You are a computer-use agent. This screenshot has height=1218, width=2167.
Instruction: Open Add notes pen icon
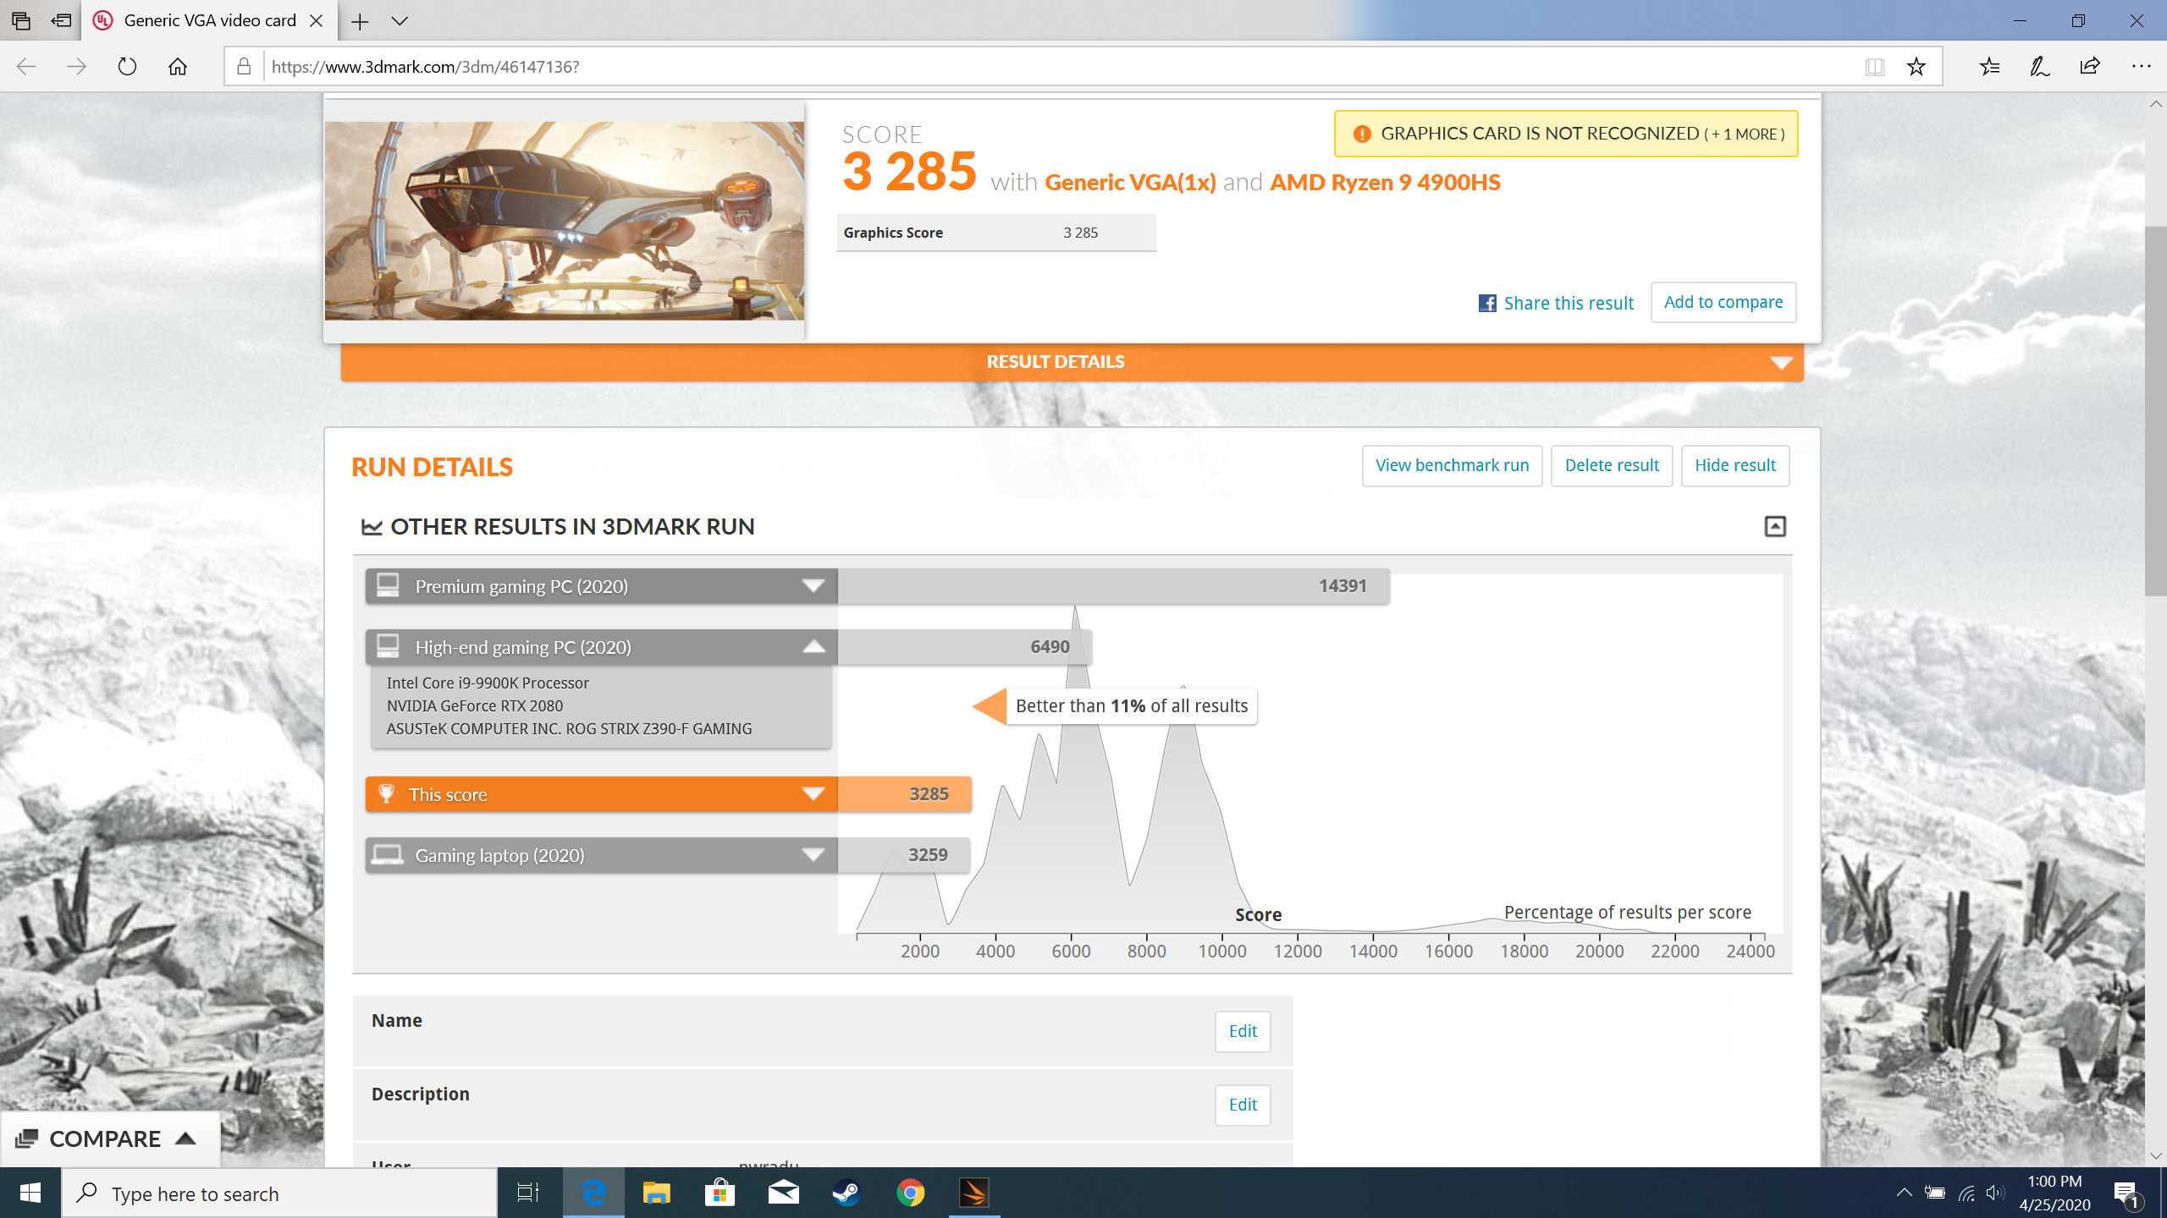click(x=2040, y=67)
